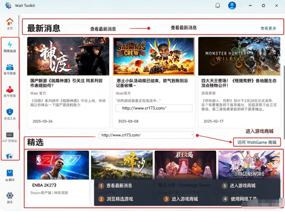The height and width of the screenshot is (212, 285).
Task: Select the 游民星空 source label
Action: (x=208, y=93)
